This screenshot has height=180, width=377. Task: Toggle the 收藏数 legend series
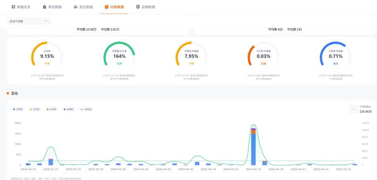pyautogui.click(x=68, y=109)
